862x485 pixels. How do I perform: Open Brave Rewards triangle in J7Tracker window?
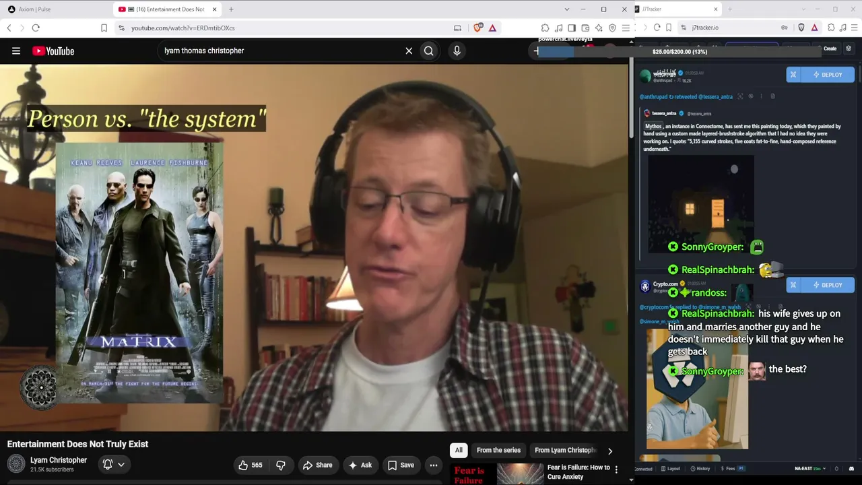click(x=815, y=28)
